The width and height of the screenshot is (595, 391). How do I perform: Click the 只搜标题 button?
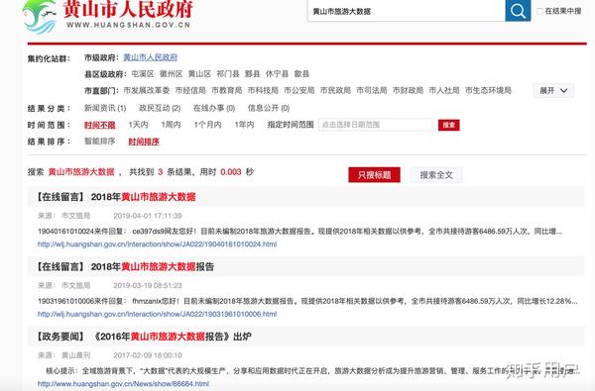(x=374, y=174)
